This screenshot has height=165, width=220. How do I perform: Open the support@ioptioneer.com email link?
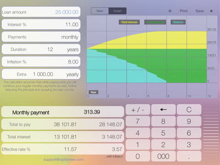point(64,159)
